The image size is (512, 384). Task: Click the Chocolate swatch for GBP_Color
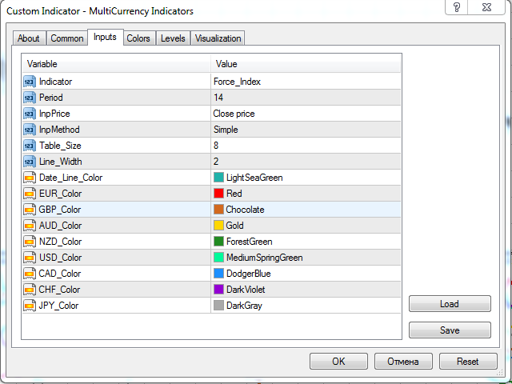click(x=218, y=210)
